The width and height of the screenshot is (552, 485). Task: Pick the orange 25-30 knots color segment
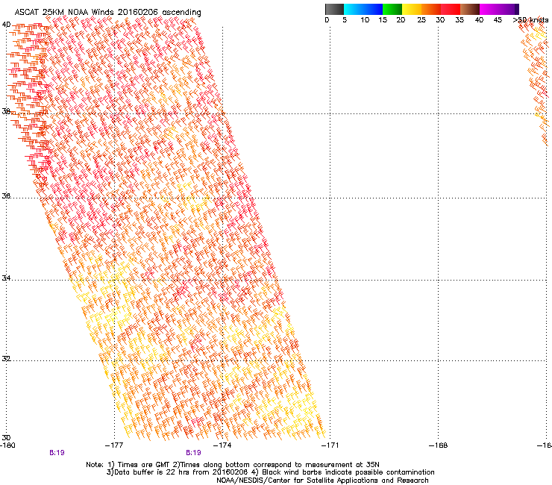pyautogui.click(x=431, y=9)
